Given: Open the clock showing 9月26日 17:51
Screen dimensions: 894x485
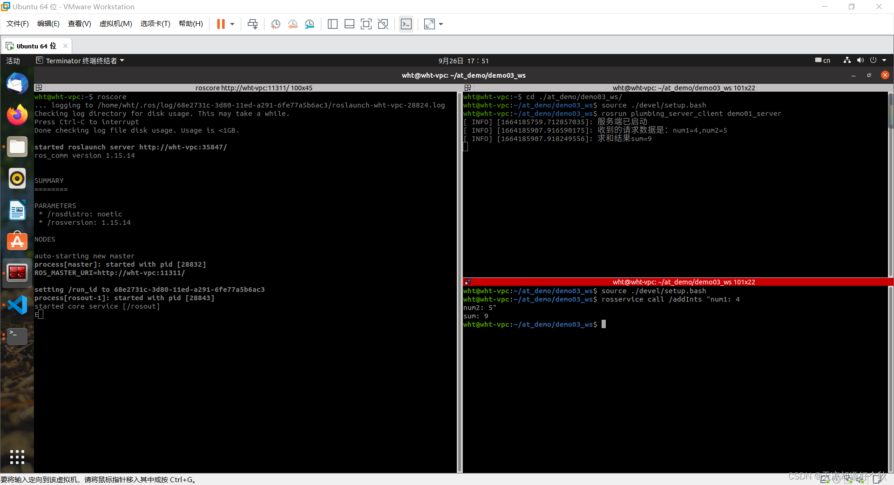Looking at the screenshot, I should (x=463, y=61).
